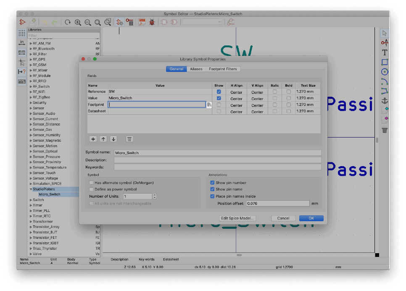Expand the Sensor_Audio library
Image resolution: width=406 pixels, height=291 pixels.
click(x=31, y=114)
